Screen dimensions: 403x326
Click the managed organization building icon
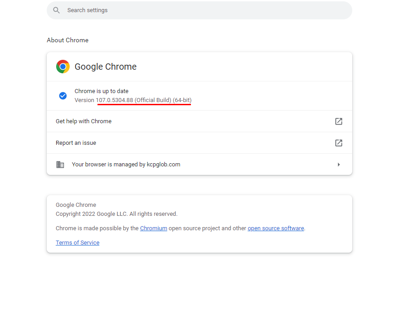pyautogui.click(x=60, y=165)
